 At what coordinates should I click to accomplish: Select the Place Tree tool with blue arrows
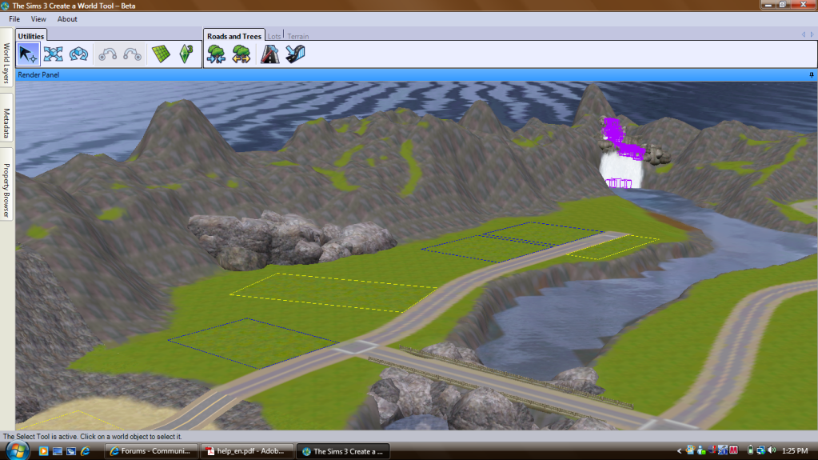click(216, 54)
